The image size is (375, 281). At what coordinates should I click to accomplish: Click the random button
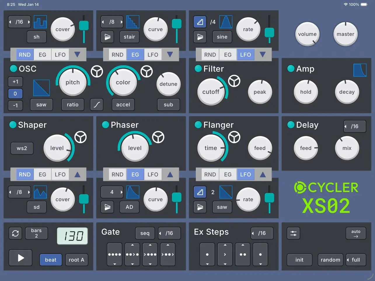(x=330, y=260)
